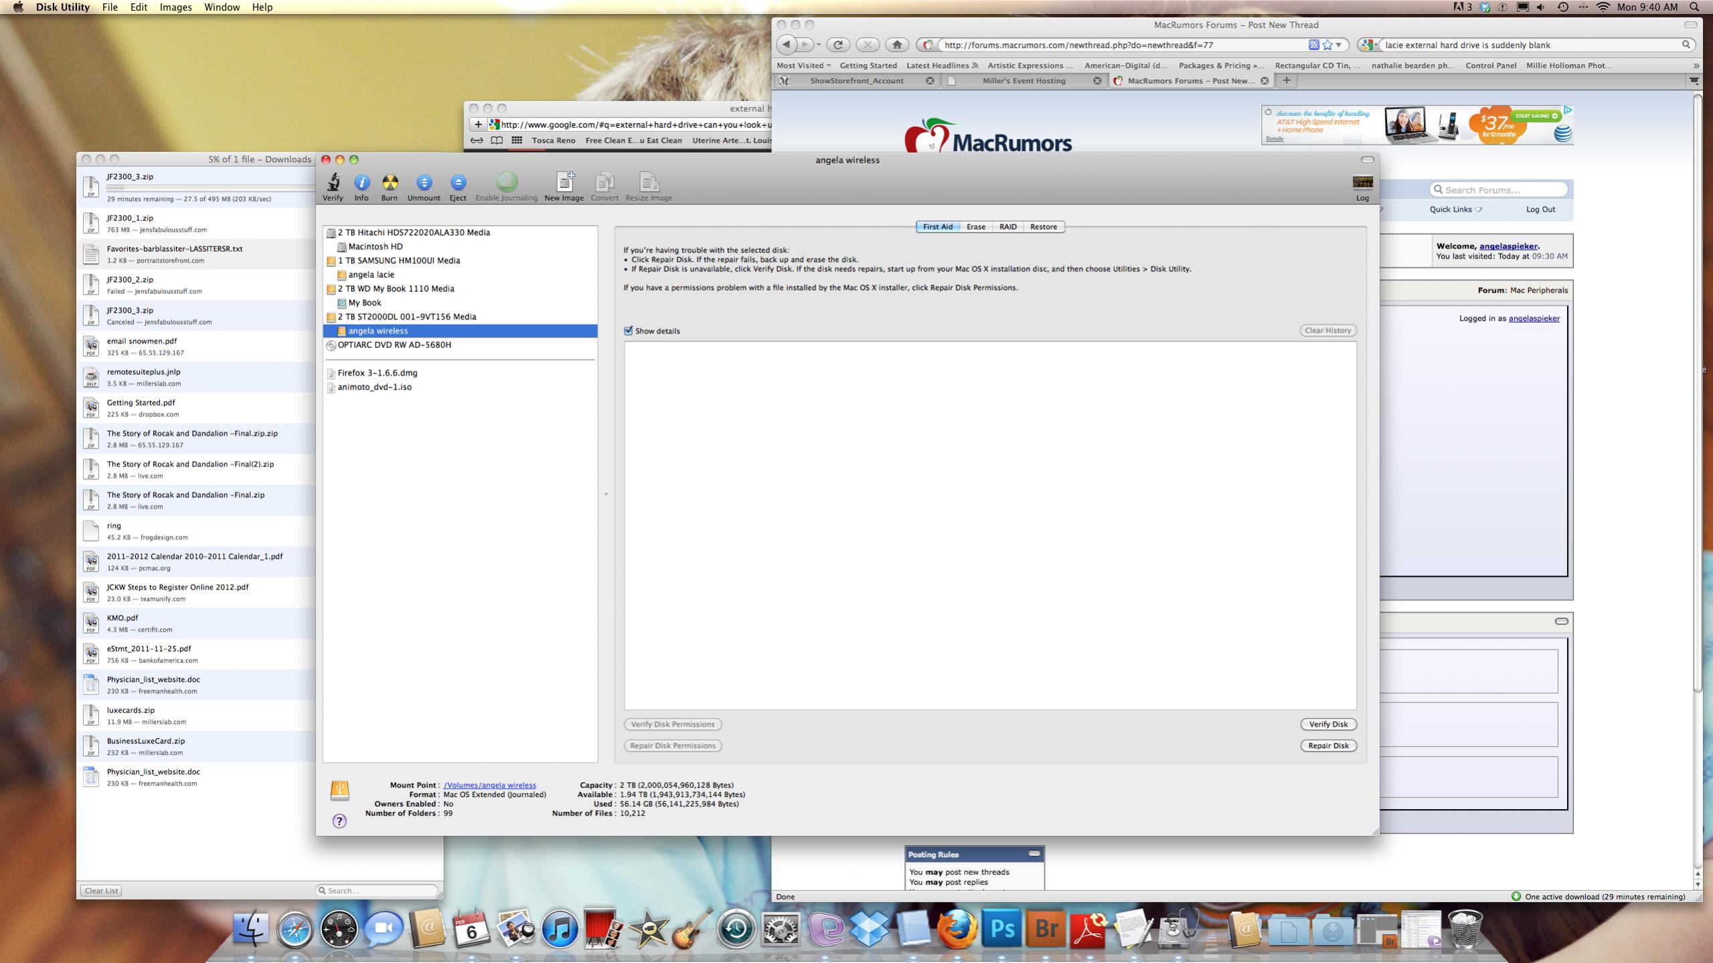The height and width of the screenshot is (963, 1713).
Task: Open the /Volumes/angela wireless mount point link
Action: click(x=489, y=785)
